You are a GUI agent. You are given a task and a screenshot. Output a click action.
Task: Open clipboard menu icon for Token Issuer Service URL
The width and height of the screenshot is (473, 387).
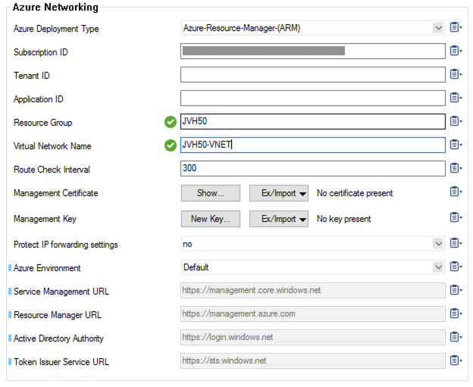pyautogui.click(x=456, y=360)
